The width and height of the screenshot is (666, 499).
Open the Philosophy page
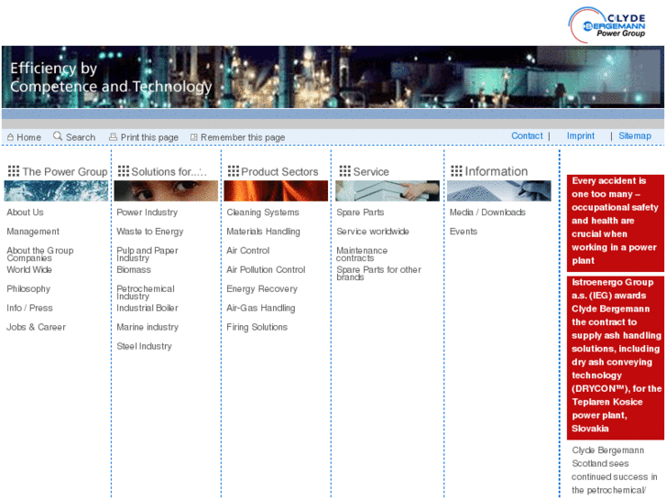28,289
